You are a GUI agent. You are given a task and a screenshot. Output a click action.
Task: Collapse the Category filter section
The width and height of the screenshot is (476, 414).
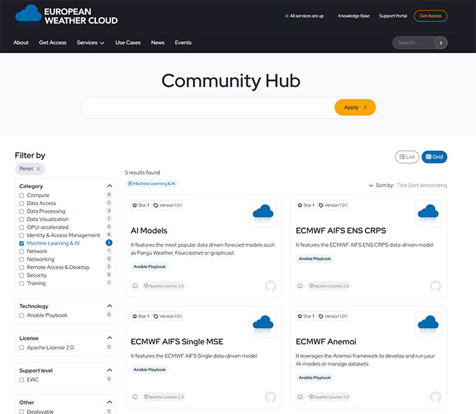click(110, 186)
